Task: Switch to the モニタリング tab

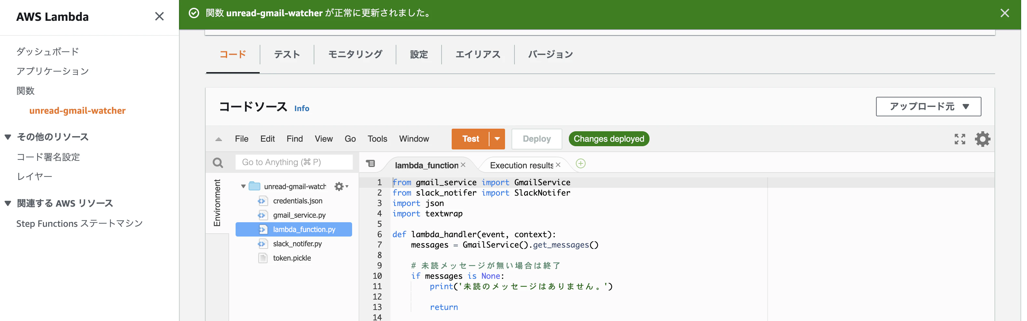Action: 355,55
